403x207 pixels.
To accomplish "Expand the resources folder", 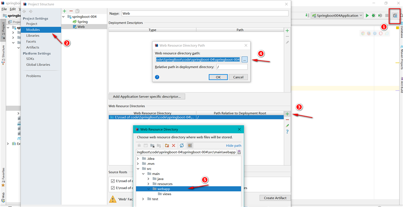I will coord(148,184).
